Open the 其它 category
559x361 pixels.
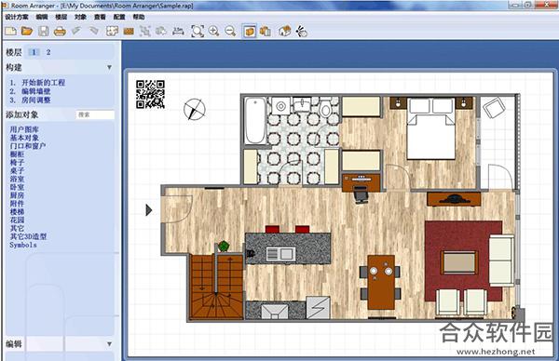17,228
